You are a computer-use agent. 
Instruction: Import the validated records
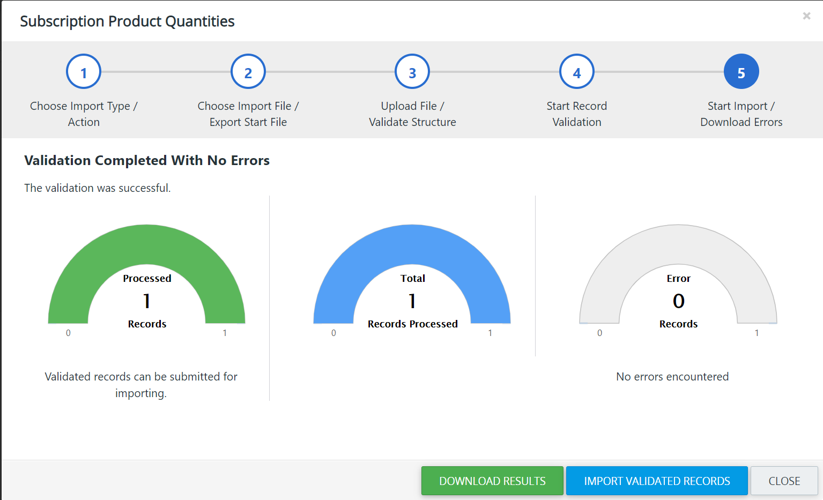click(657, 481)
